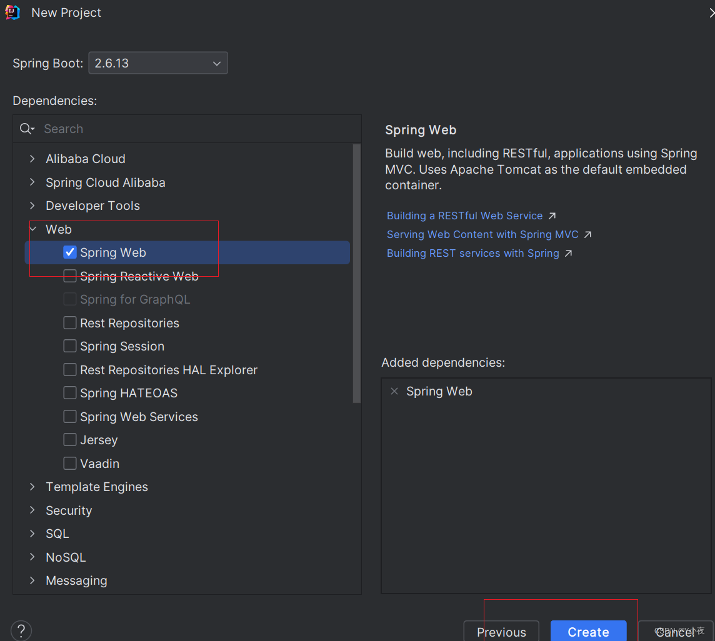Open arrow icon beside Serving Web Content link
The width and height of the screenshot is (715, 641).
[587, 234]
